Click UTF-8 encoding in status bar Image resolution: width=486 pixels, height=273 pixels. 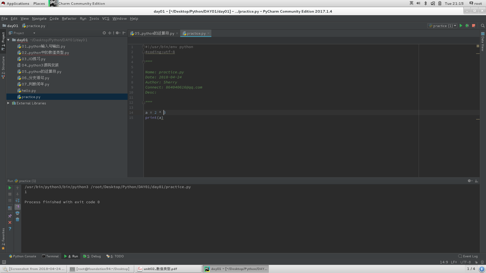pyautogui.click(x=465, y=262)
